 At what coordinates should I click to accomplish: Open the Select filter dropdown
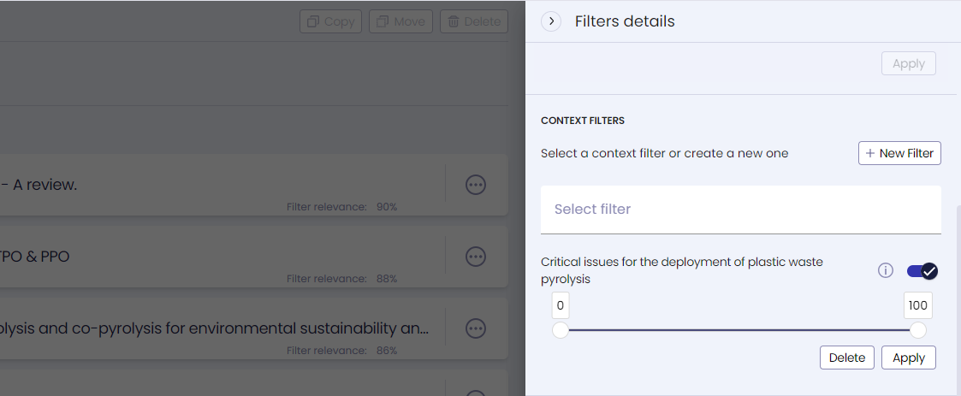click(741, 210)
